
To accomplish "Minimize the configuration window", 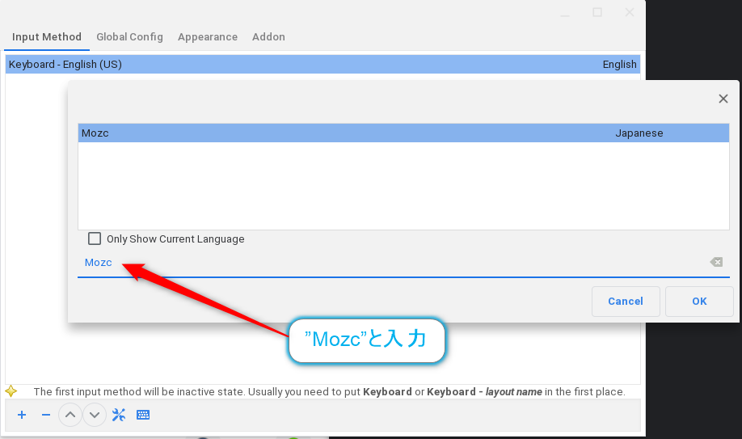I will pyautogui.click(x=565, y=15).
